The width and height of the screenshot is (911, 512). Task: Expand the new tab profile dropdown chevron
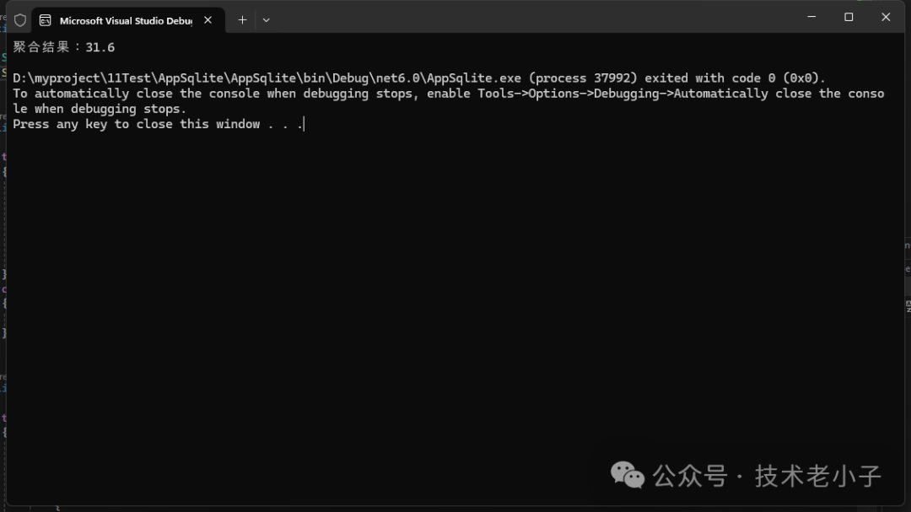(267, 19)
